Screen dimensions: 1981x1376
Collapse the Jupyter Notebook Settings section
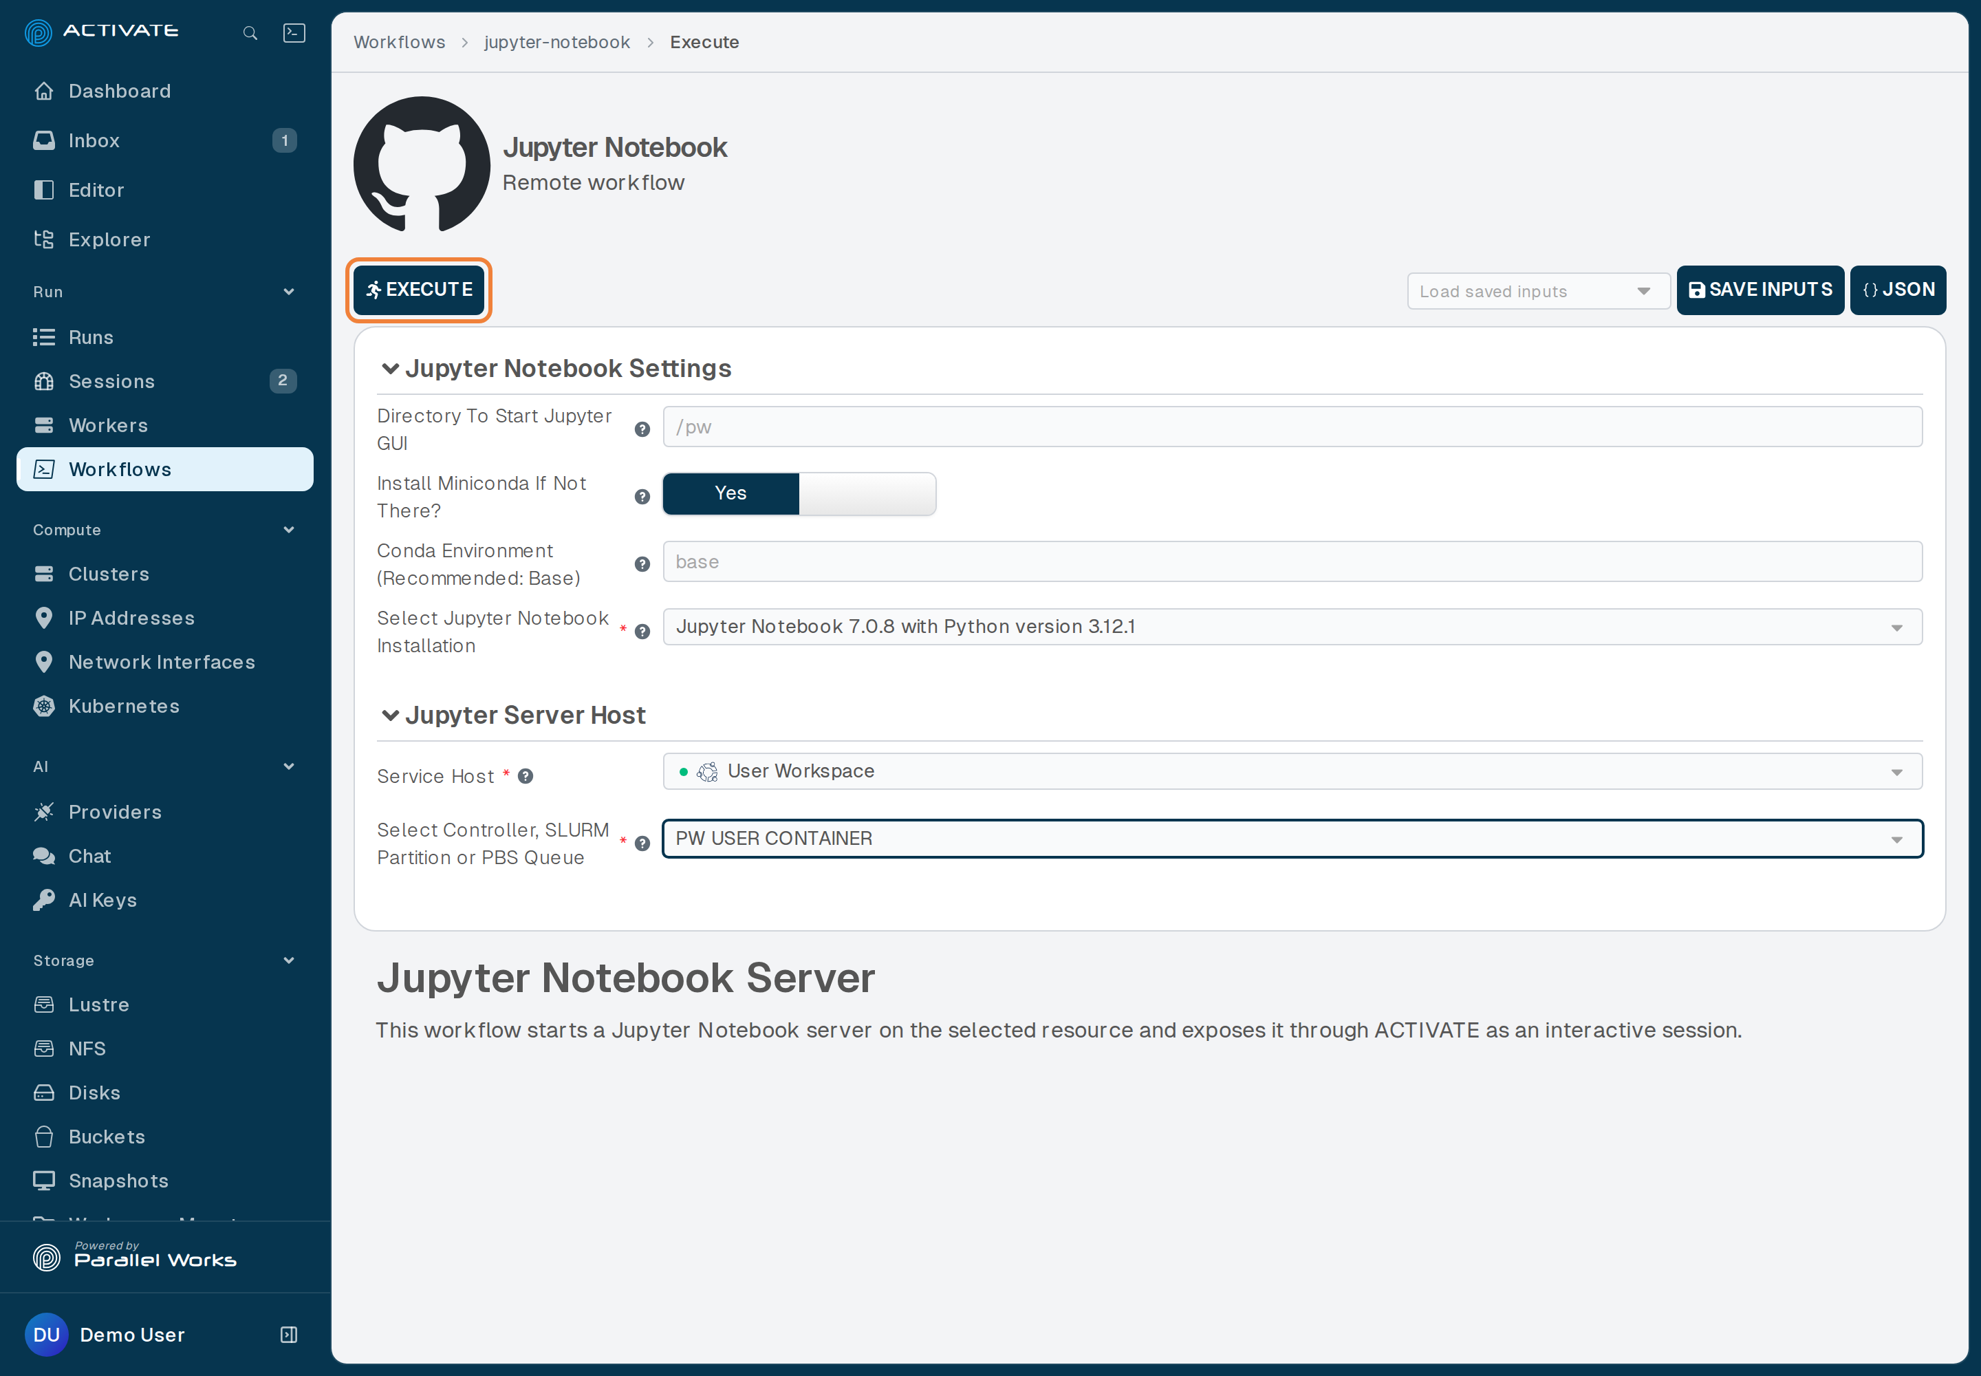(391, 369)
